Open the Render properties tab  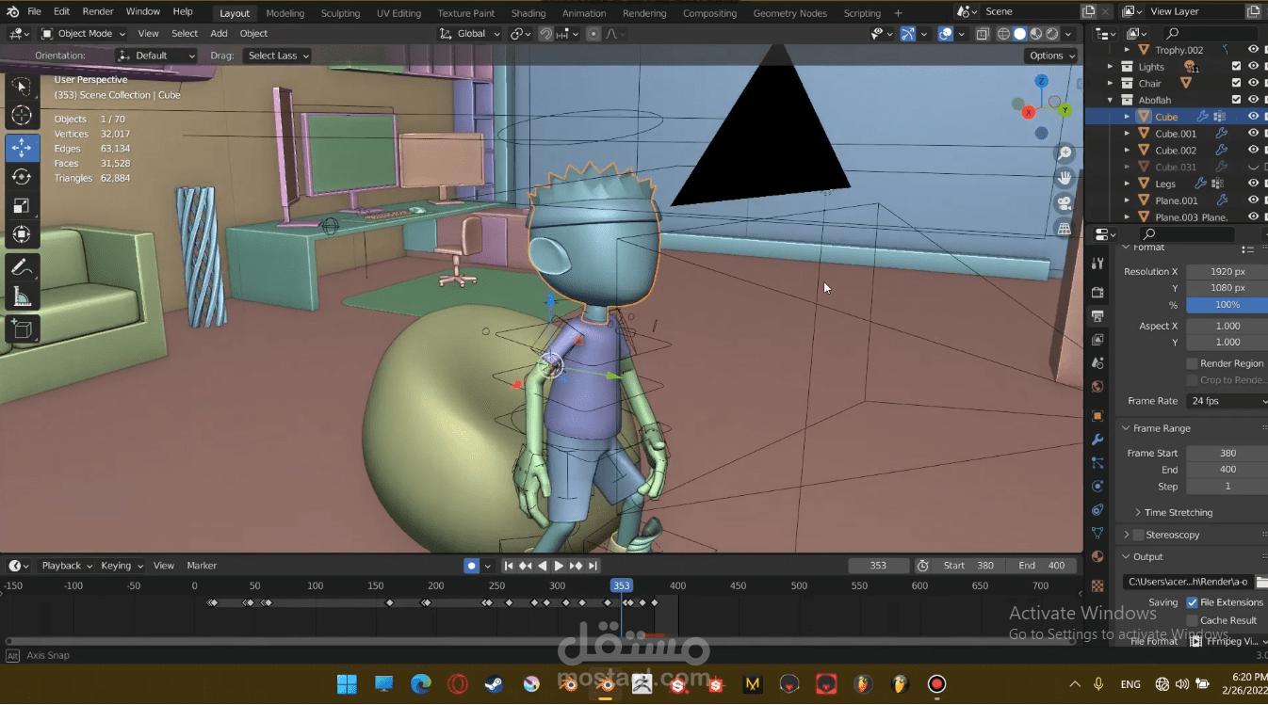click(x=1097, y=293)
